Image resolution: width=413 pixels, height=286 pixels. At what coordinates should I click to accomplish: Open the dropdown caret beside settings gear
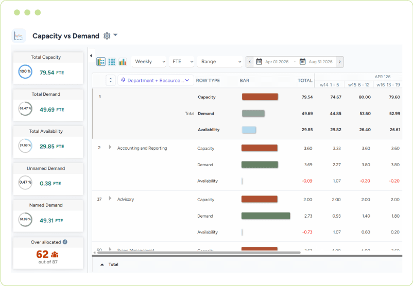pyautogui.click(x=115, y=35)
